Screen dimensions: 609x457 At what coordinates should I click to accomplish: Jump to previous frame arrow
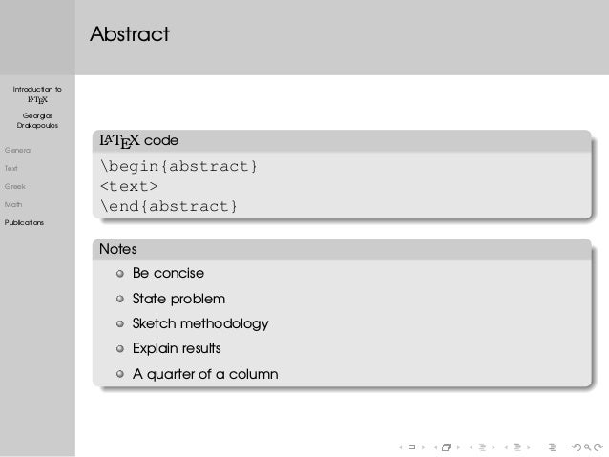coord(436,447)
